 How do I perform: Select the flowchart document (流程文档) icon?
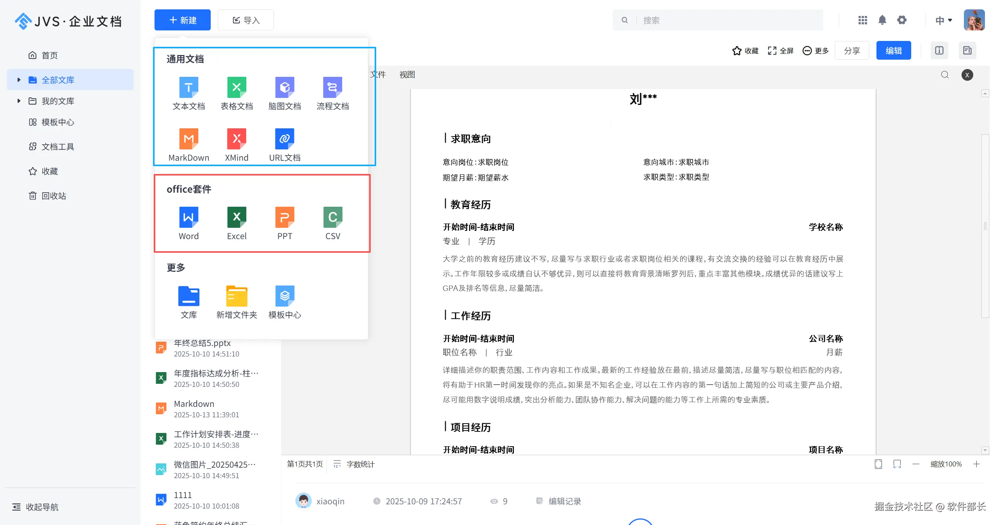coord(332,87)
